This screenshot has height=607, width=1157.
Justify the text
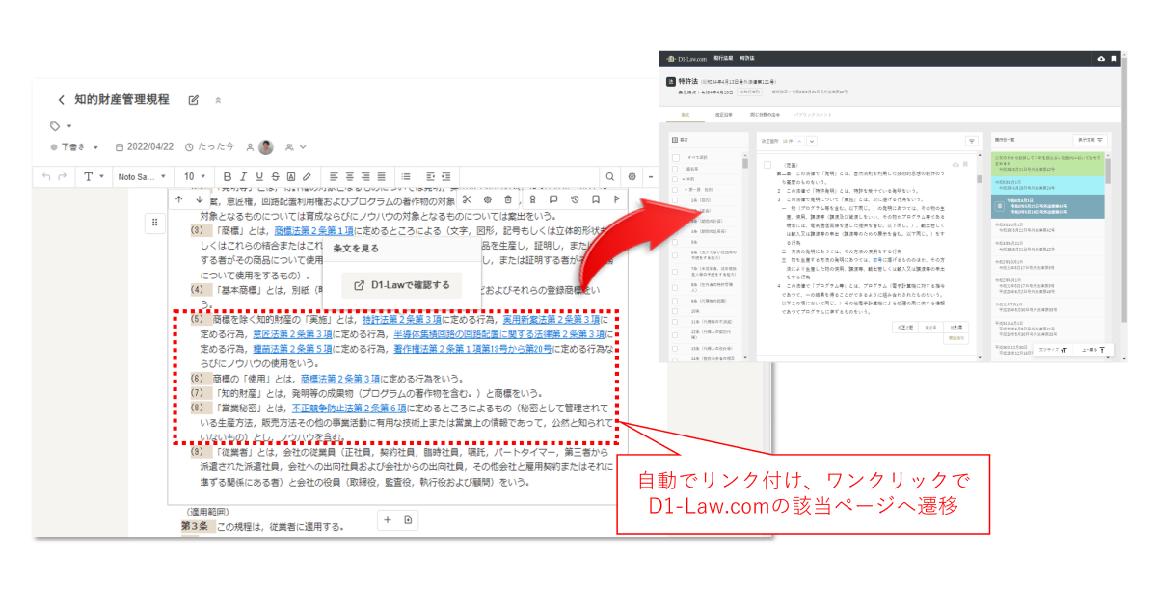click(x=382, y=177)
